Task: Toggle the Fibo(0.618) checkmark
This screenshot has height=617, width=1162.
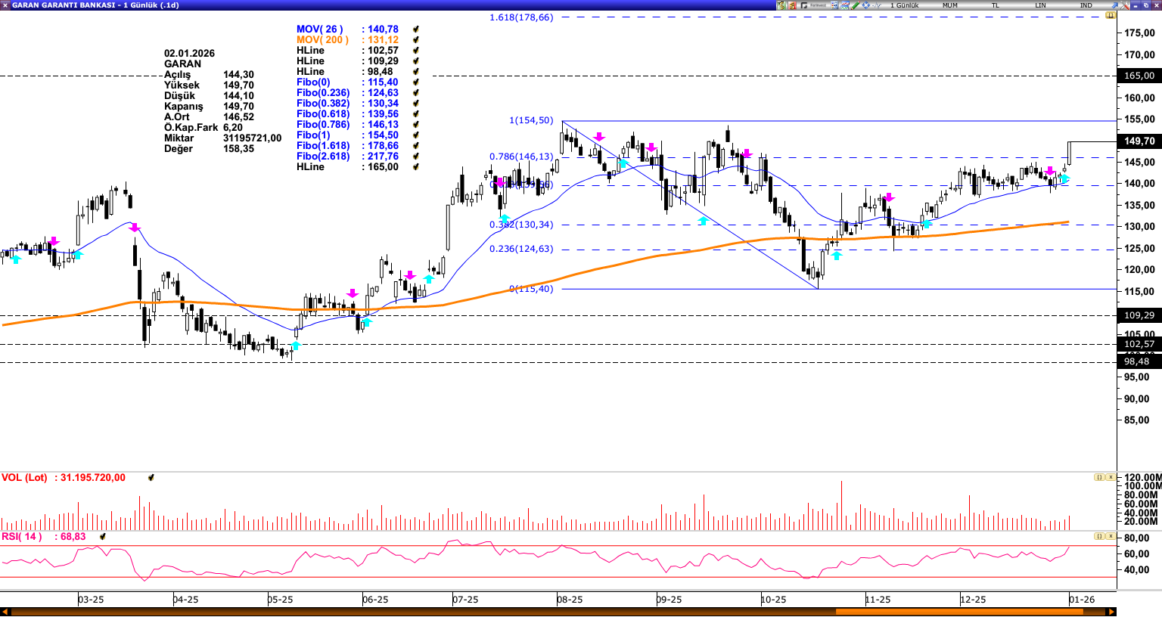Action: click(x=416, y=114)
